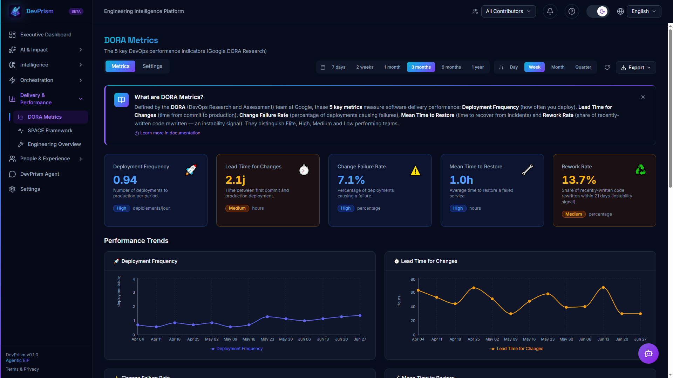Open All Contributors dropdown
Viewport: 673px width, 378px height.
pyautogui.click(x=508, y=11)
